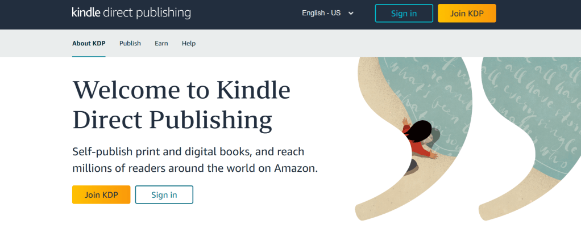Viewport: 581px width, 250px height.
Task: Click the right quote-shaped illustration
Action: click(x=530, y=139)
